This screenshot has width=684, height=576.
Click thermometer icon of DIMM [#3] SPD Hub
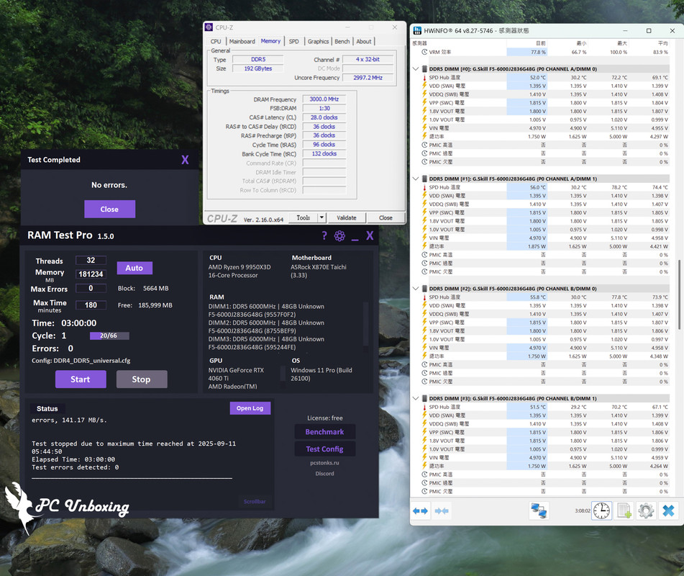[x=424, y=407]
